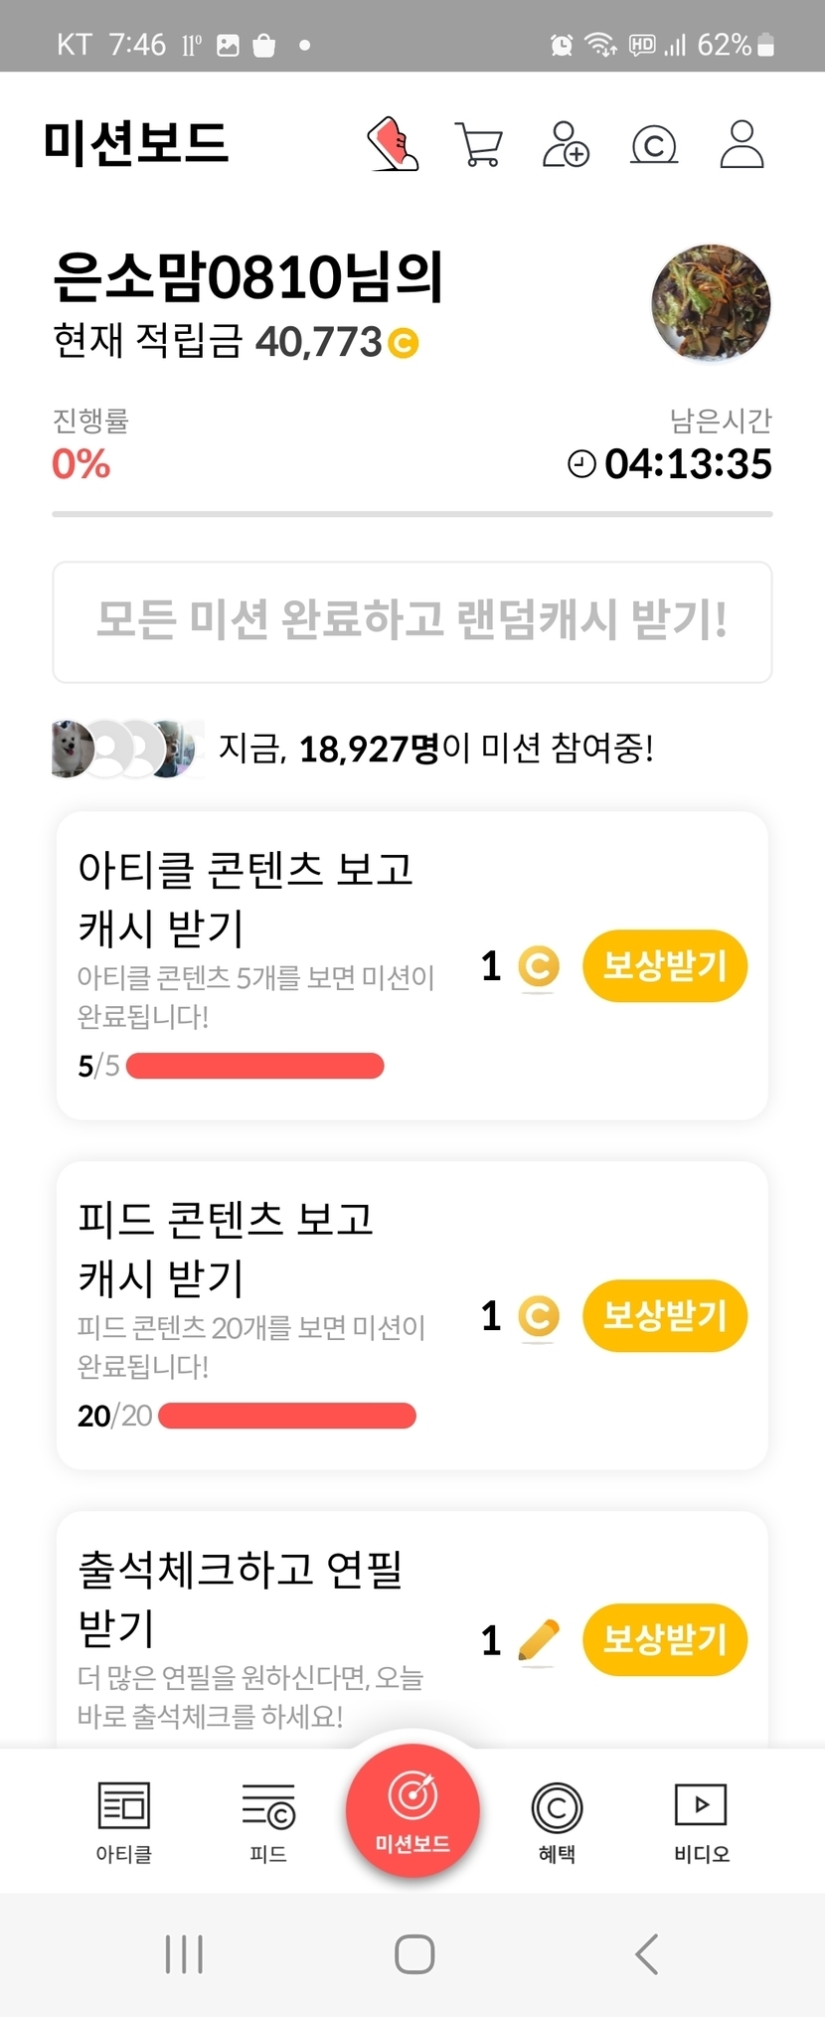Tap the gold coin beside 적립금 40,773
Image resolution: width=825 pixels, height=2017 pixels.
[x=404, y=343]
